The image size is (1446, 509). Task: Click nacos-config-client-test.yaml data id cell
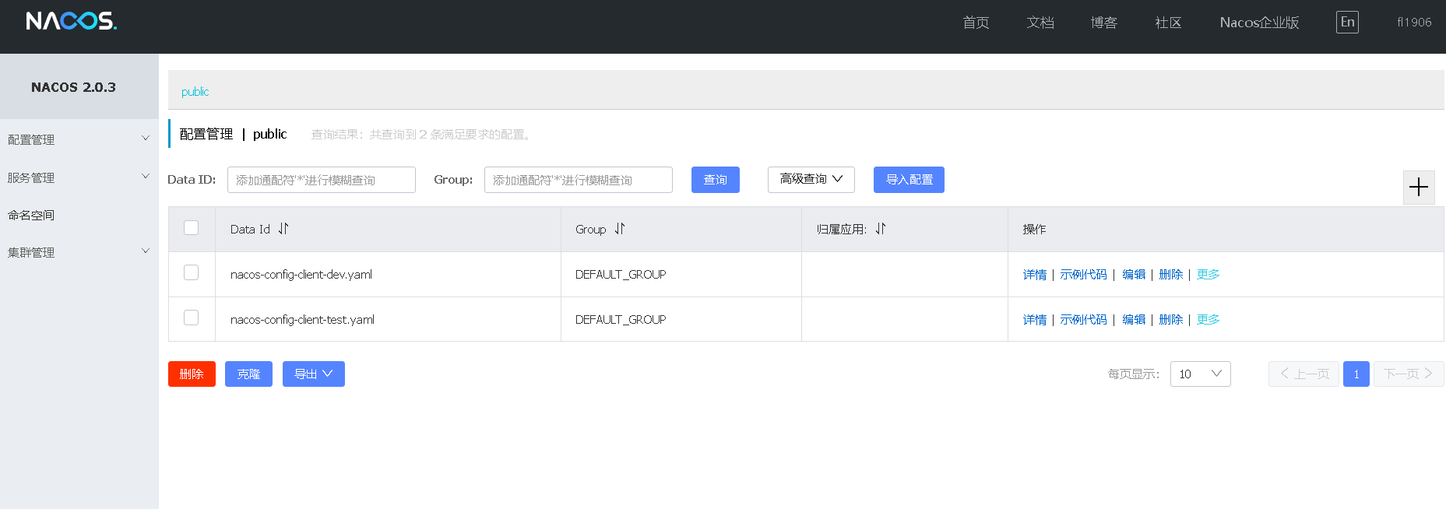(302, 319)
